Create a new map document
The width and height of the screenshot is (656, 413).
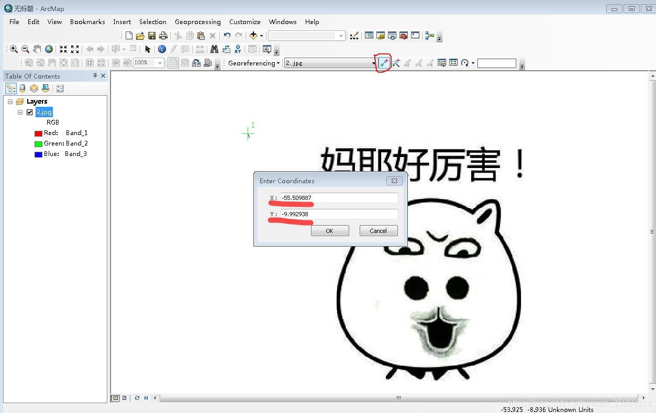129,36
